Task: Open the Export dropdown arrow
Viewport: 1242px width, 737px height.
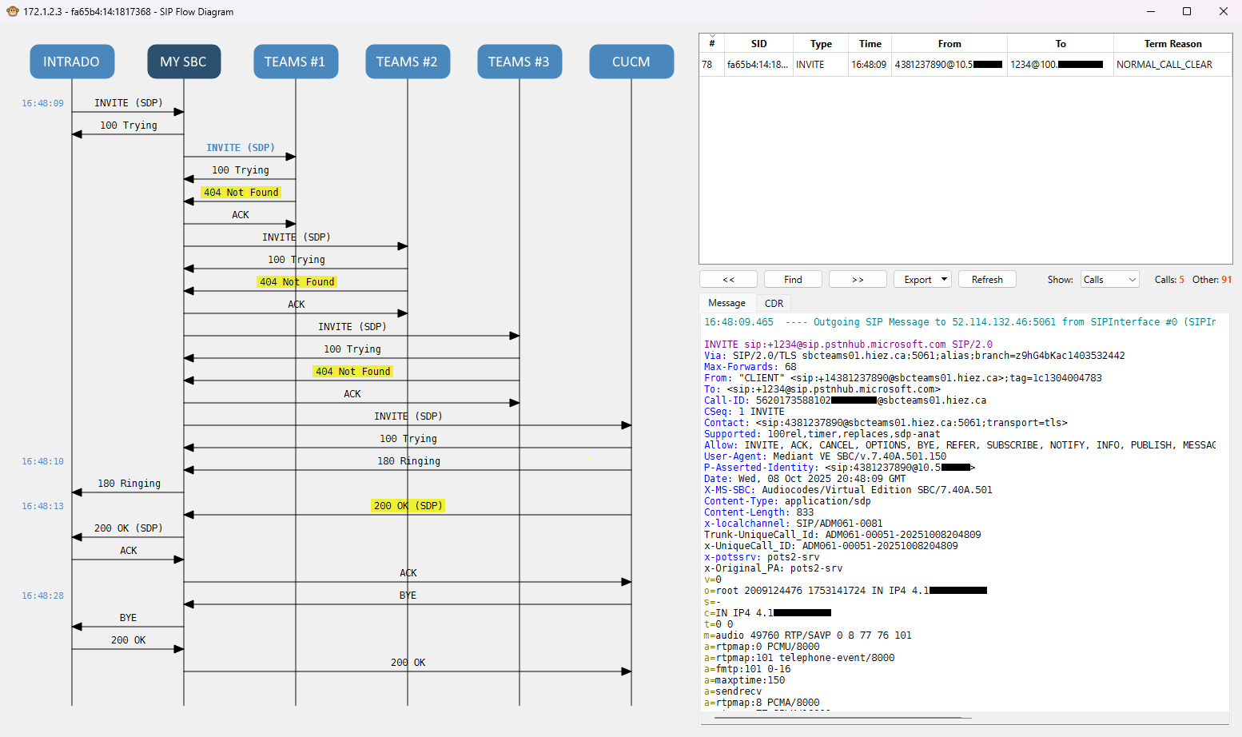Action: point(944,279)
